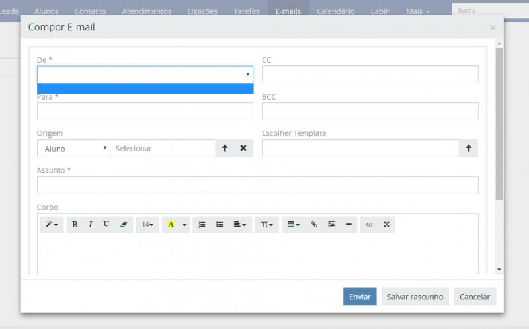This screenshot has width=529, height=329.
Task: Click the eraser remove-formatting icon
Action: 124,225
